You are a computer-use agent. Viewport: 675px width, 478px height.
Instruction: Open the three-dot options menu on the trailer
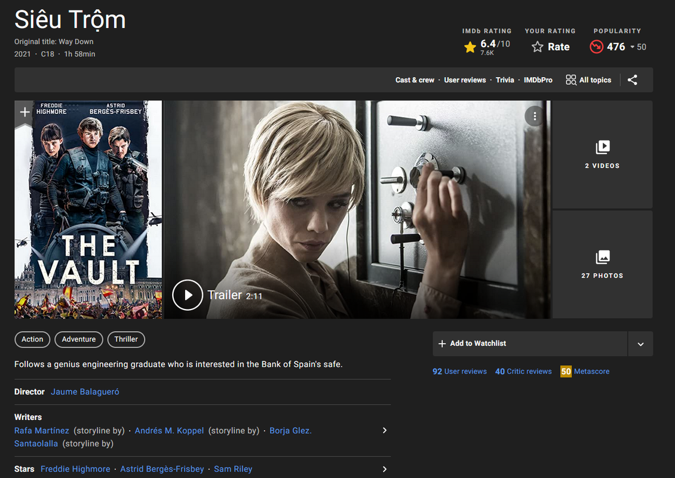click(x=534, y=117)
